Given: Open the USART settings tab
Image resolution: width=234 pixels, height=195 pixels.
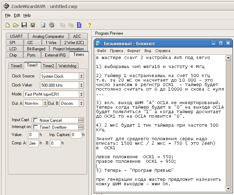Looking at the screenshot, I should [16, 36].
